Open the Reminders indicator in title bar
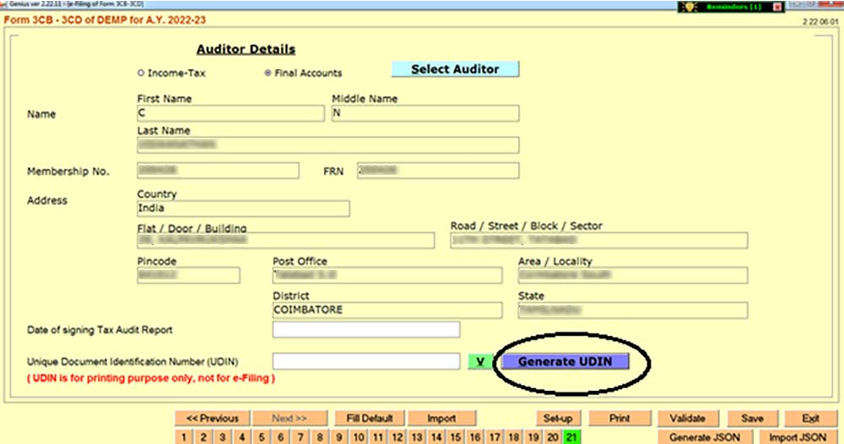 (733, 6)
